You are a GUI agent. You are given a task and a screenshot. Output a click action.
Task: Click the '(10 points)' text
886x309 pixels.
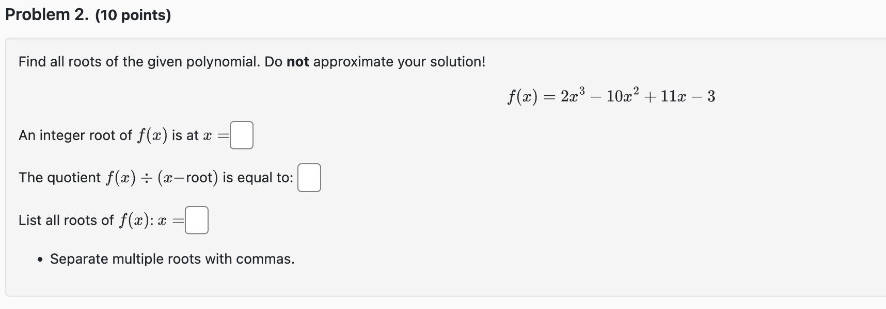(133, 14)
